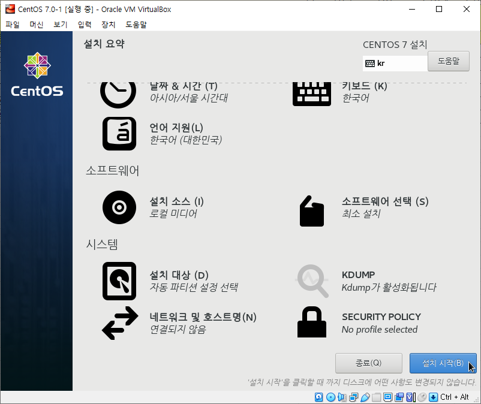
Task: Click '로컬 미디어' status text
Action: point(173,213)
